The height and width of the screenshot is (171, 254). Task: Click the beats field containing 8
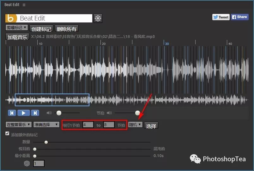click(x=109, y=125)
